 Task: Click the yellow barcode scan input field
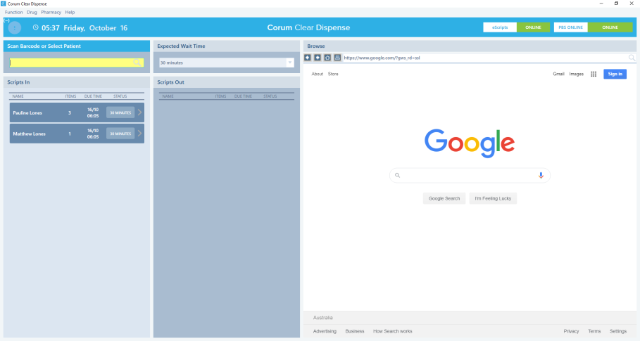tap(70, 63)
